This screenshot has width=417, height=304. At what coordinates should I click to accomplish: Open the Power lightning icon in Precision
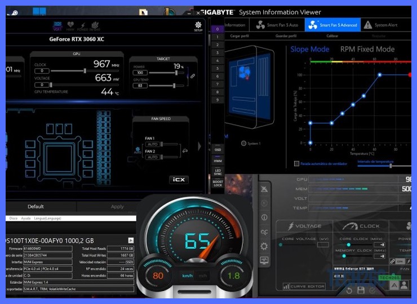point(82,27)
